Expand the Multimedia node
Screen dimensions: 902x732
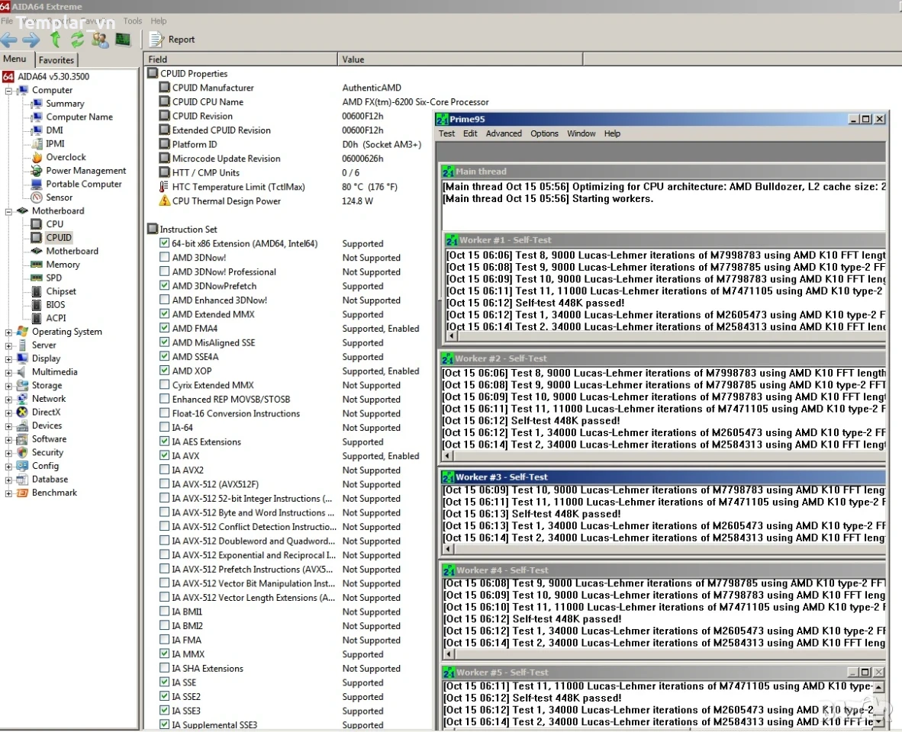click(8, 372)
